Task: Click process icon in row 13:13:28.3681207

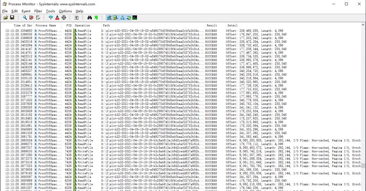Action: pyautogui.click(x=36, y=188)
